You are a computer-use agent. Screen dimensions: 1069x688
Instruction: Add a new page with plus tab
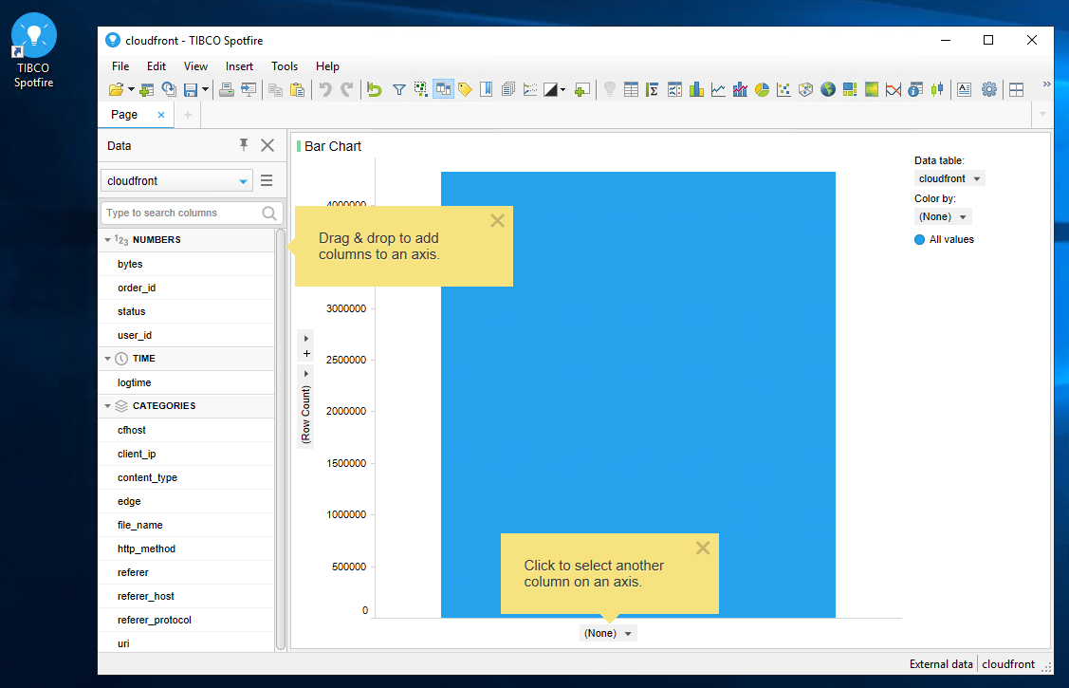click(x=188, y=115)
